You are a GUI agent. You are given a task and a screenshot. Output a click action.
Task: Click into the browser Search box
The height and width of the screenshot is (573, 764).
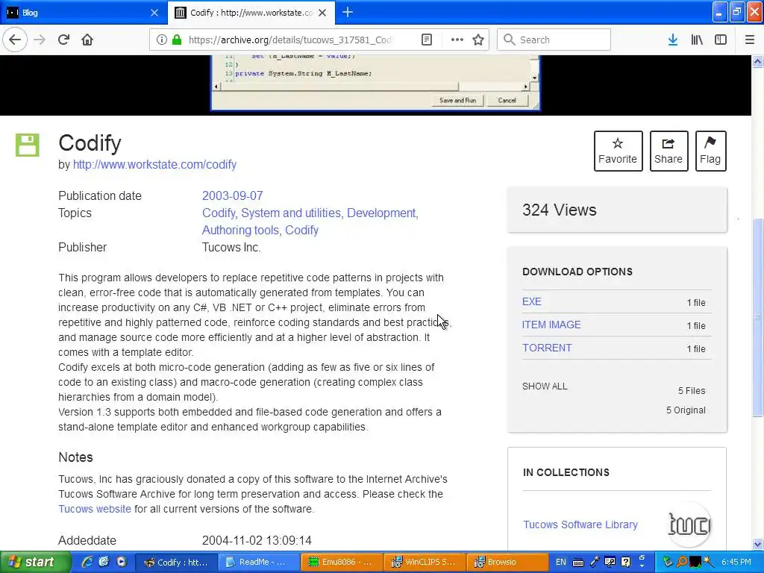pos(554,40)
